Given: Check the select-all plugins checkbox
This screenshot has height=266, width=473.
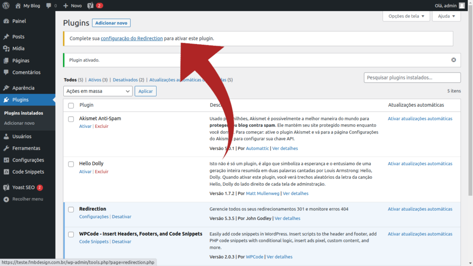Looking at the screenshot, I should click(x=71, y=105).
